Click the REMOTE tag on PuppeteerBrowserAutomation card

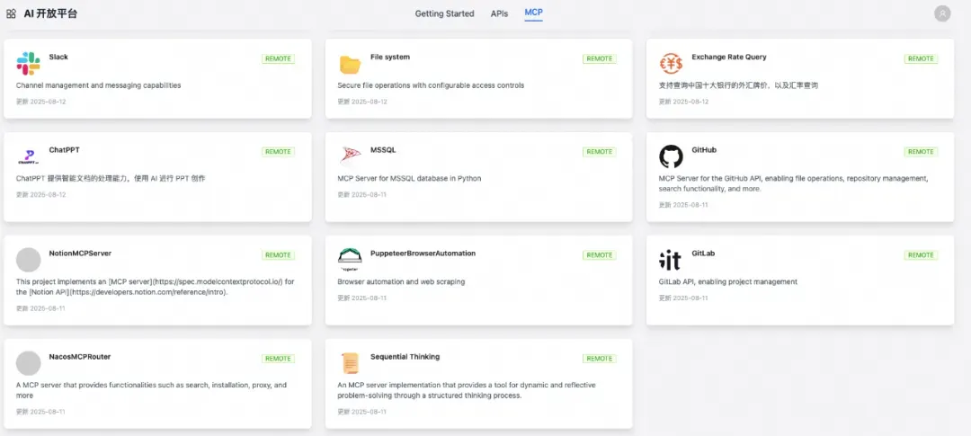click(600, 255)
